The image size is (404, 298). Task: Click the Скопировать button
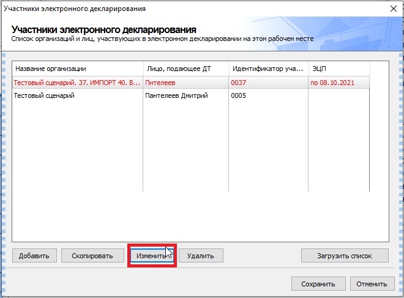pyautogui.click(x=92, y=256)
